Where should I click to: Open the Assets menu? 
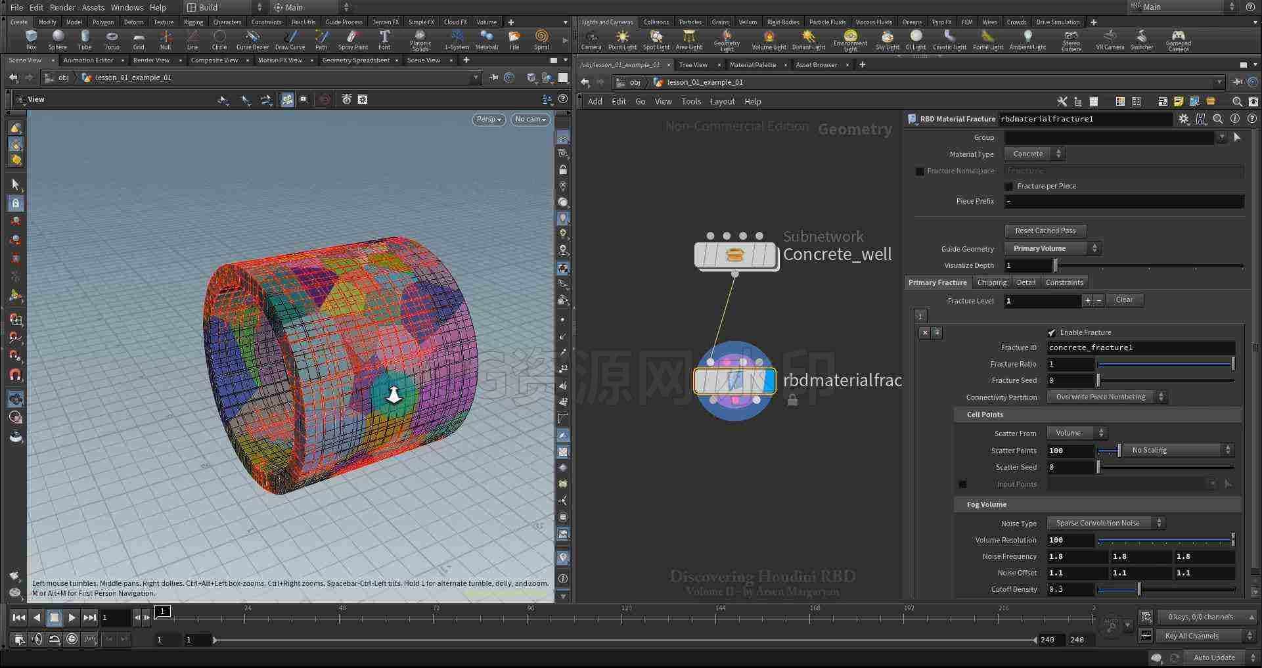(x=93, y=7)
